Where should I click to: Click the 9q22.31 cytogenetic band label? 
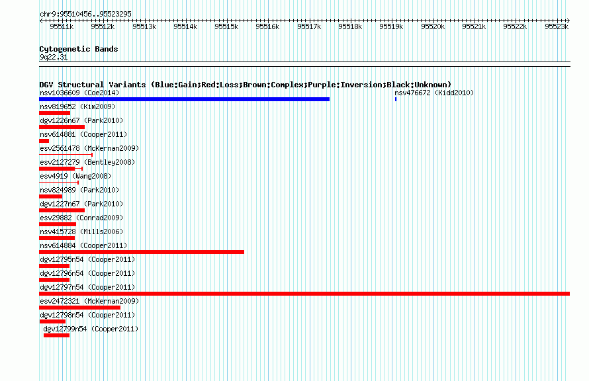pos(54,57)
